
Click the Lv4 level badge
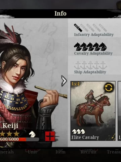(x=76, y=84)
